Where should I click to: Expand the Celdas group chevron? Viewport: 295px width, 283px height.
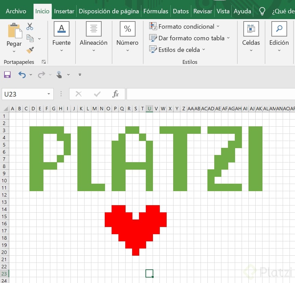[251, 50]
